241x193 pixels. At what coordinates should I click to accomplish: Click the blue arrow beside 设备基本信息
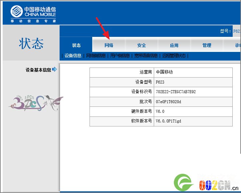click(x=54, y=70)
